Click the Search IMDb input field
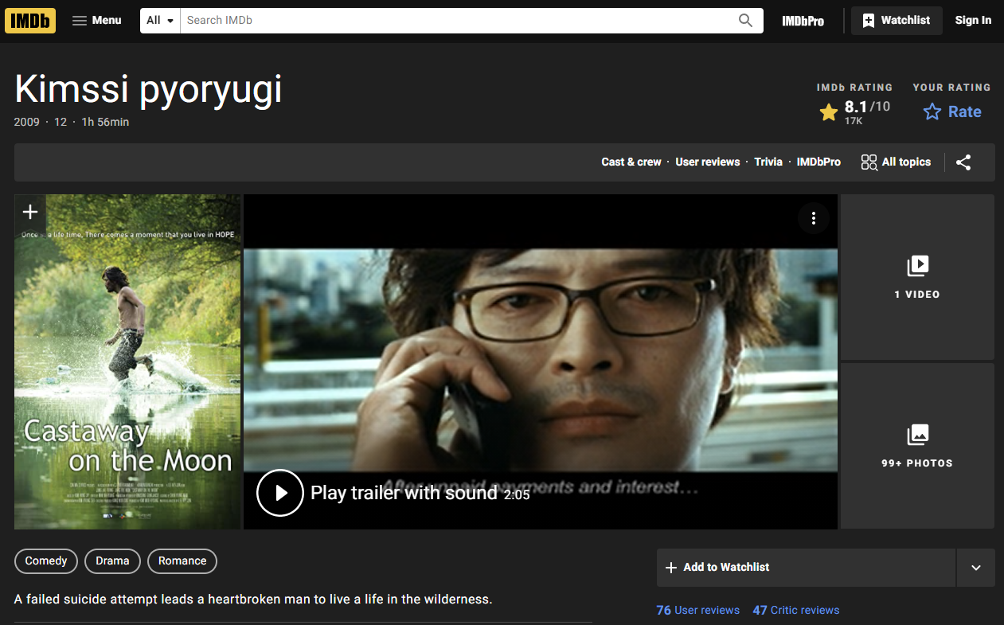Viewport: 1004px width, 625px height. click(x=459, y=20)
